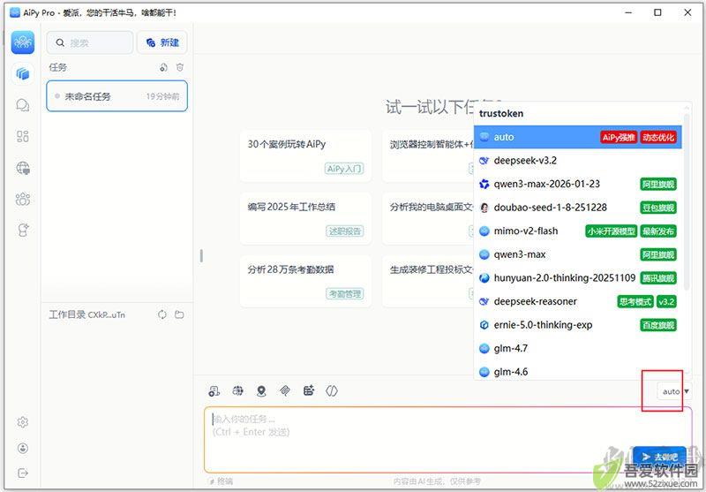Choose ernie-5.0-thinking-exp model
The image size is (706, 492).
(x=578, y=325)
